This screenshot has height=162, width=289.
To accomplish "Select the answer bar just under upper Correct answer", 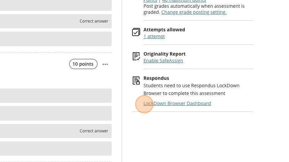I will 55,39.
